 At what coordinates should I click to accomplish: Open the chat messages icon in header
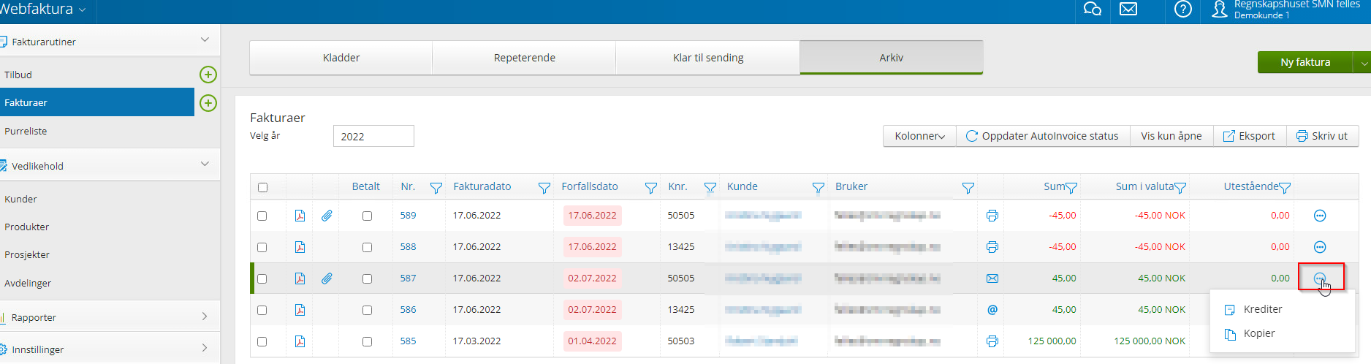[x=1092, y=10]
